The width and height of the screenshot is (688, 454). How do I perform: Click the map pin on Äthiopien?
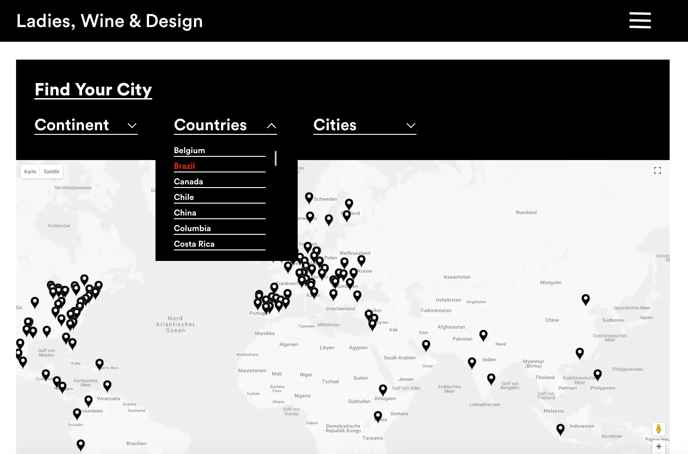click(383, 389)
